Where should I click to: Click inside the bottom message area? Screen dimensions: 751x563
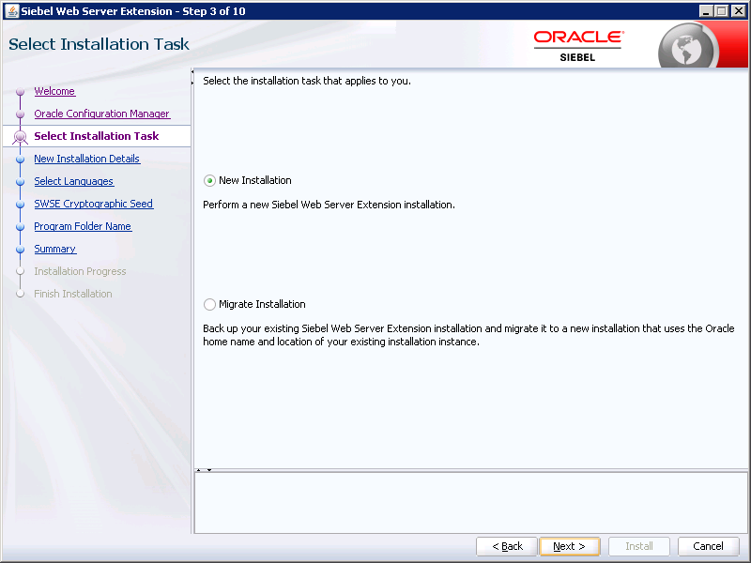471,503
